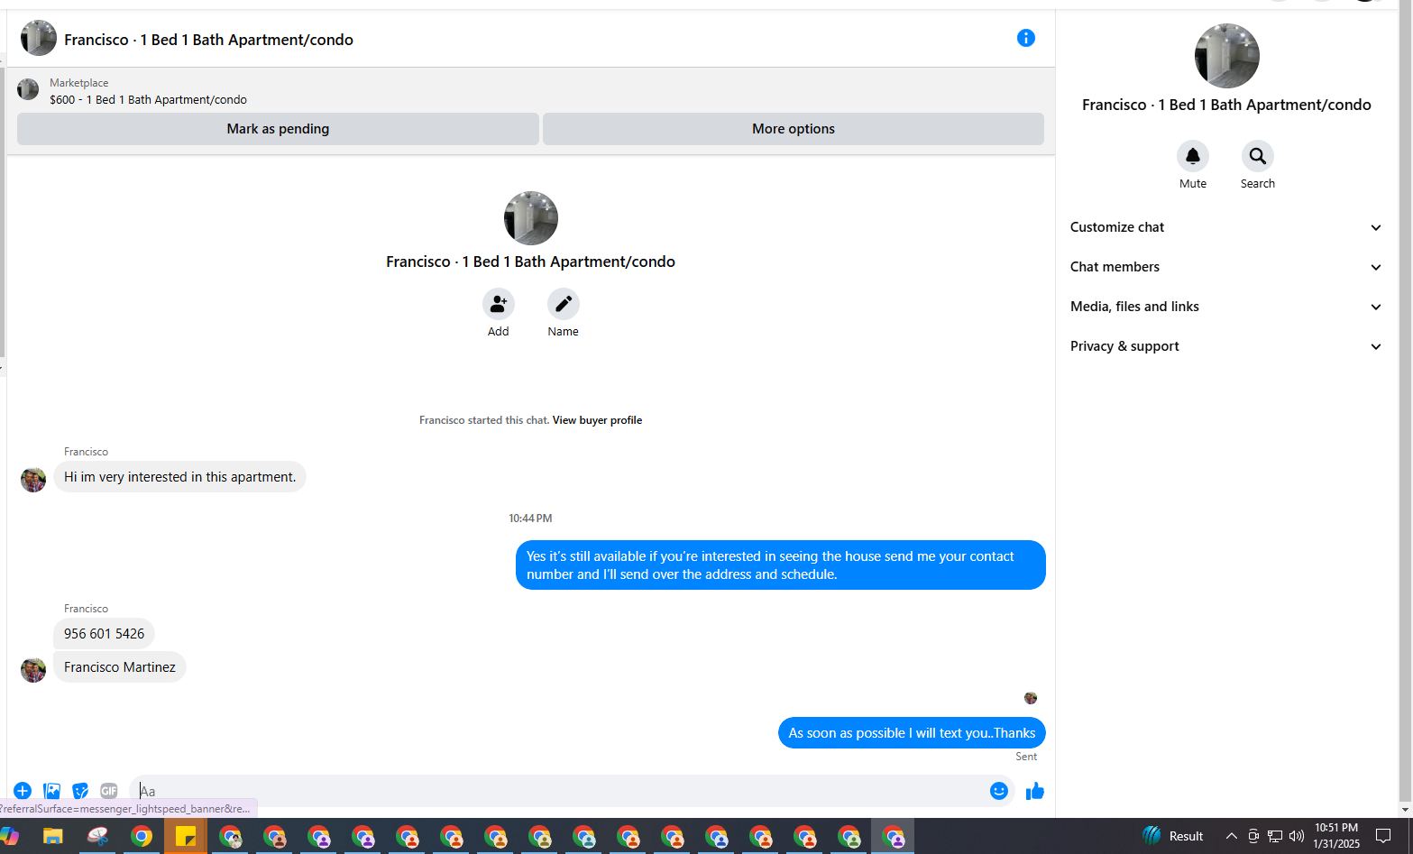Click the taskbar clock showing 10:51 PM
1413x854 pixels.
click(1336, 836)
